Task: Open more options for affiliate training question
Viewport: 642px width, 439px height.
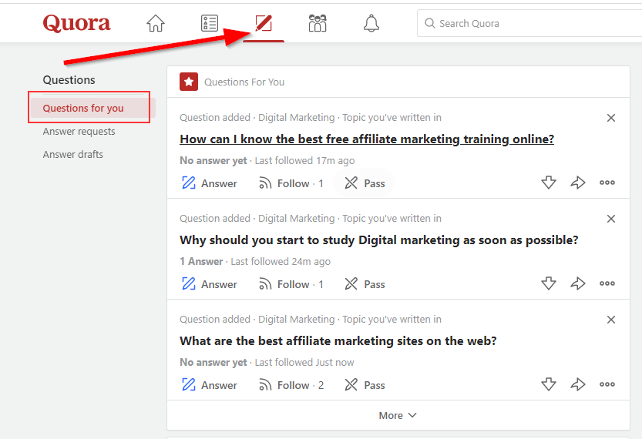Action: 607,183
